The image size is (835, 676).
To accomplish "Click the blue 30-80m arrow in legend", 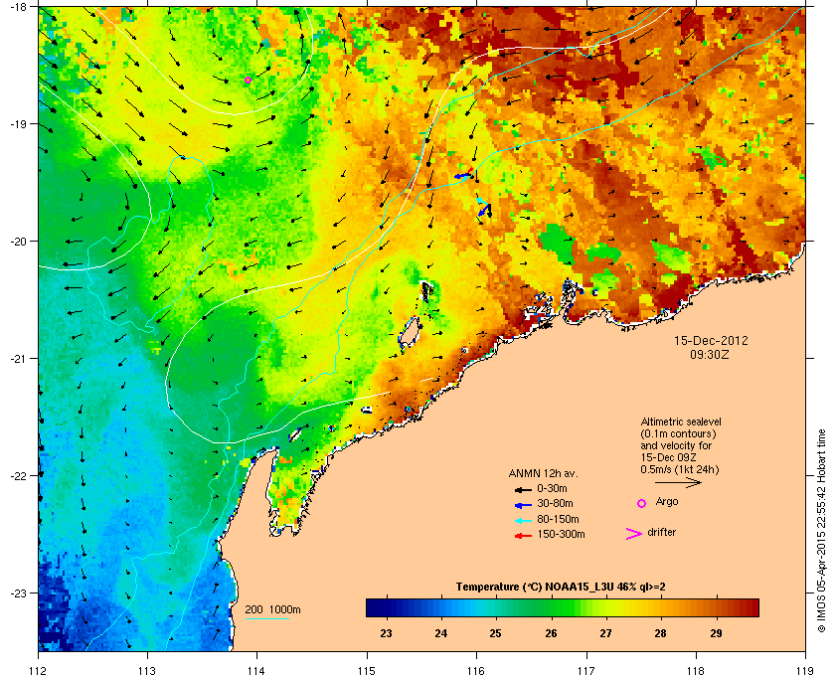I will tap(523, 504).
